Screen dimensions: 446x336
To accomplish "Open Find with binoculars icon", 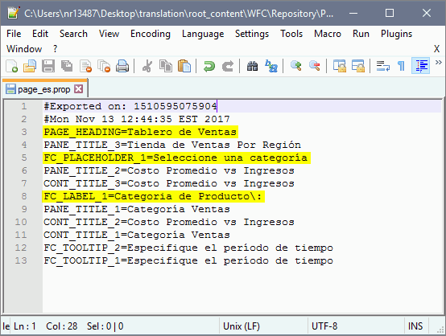I will click(252, 66).
